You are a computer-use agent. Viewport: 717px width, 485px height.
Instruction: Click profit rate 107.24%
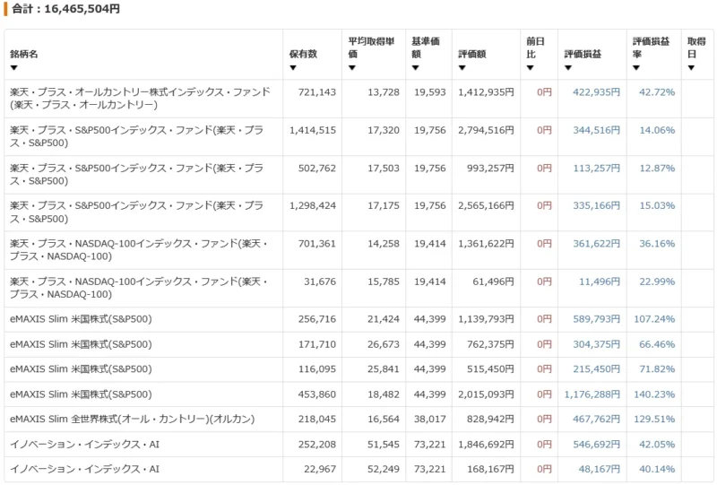[654, 319]
